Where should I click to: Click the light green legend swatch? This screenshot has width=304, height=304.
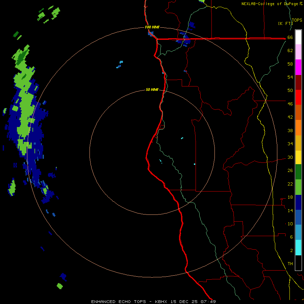(x=298, y=187)
